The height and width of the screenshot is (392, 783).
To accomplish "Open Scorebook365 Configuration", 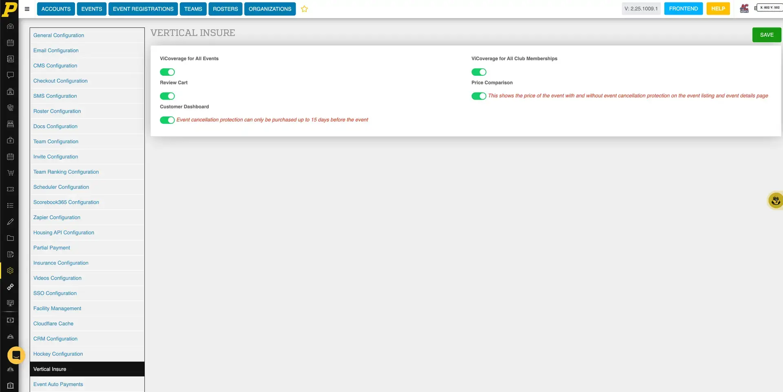I will (x=87, y=202).
